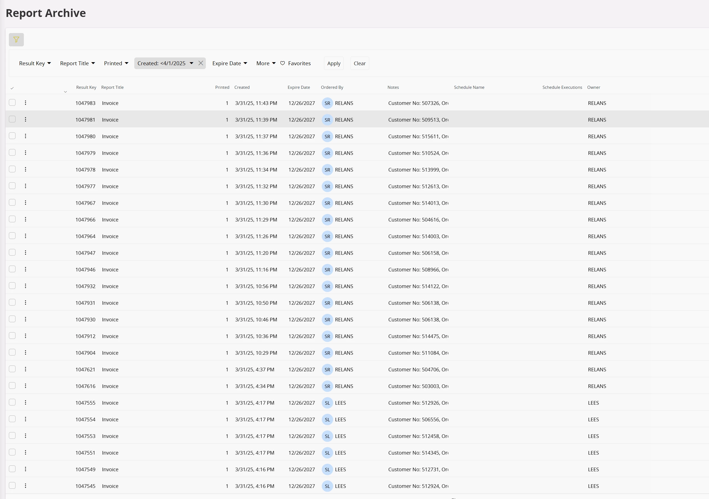Viewport: 709px width, 499px height.
Task: Check the box for result 1047932
Action: (x=12, y=286)
